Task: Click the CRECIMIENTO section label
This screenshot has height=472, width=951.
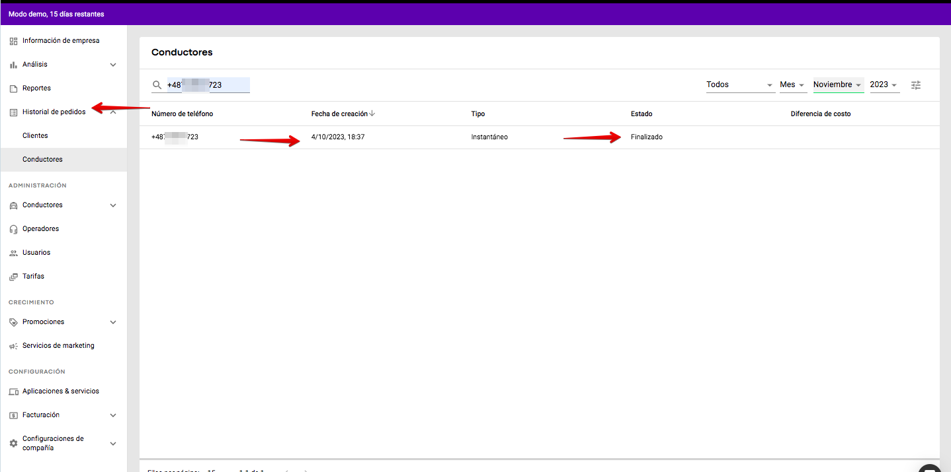Action: click(31, 302)
